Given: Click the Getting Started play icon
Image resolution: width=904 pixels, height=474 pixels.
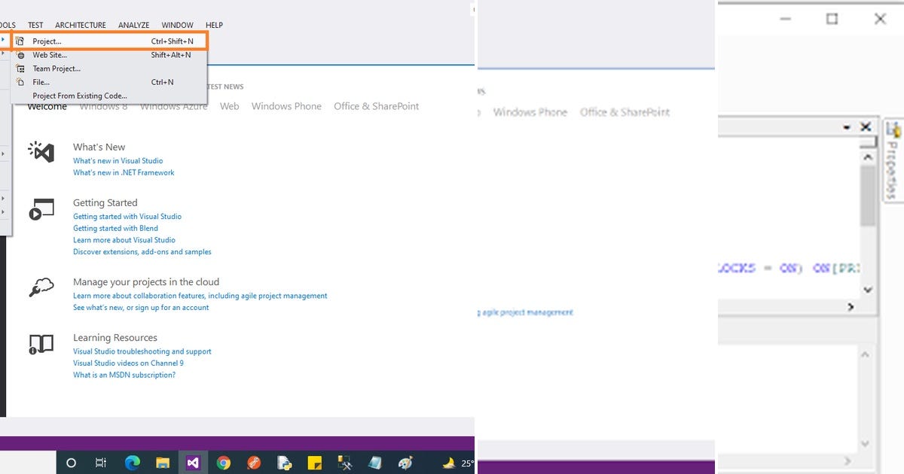Looking at the screenshot, I should [41, 208].
